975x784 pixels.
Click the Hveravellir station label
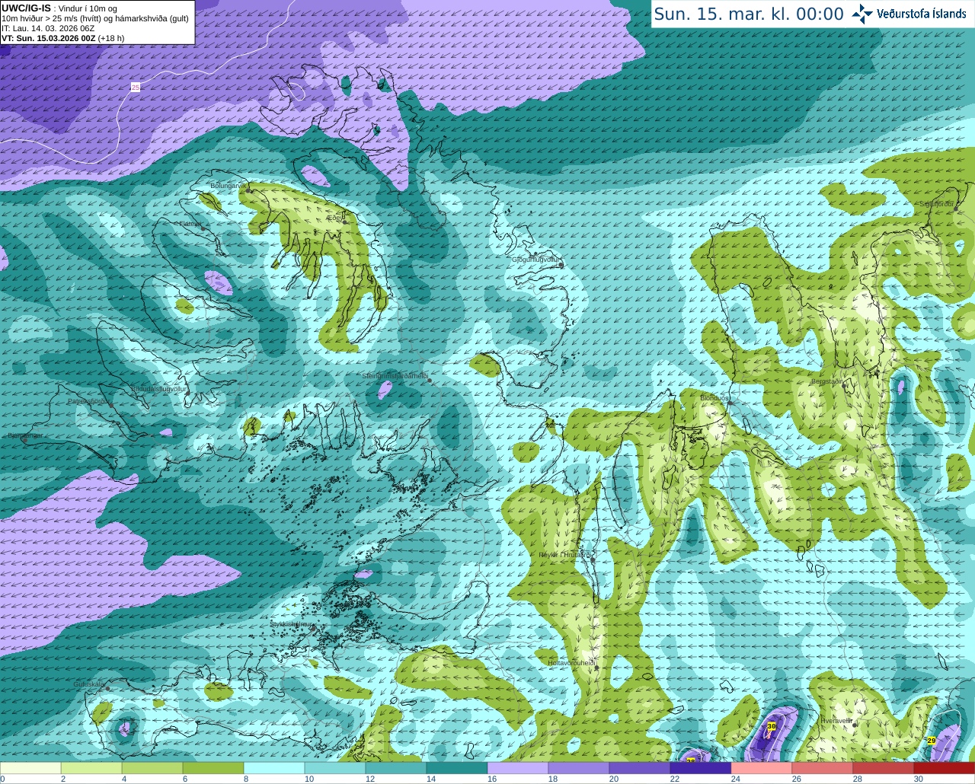(x=836, y=720)
